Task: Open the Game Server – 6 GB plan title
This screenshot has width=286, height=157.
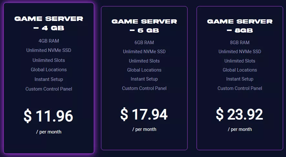Action: point(144,26)
